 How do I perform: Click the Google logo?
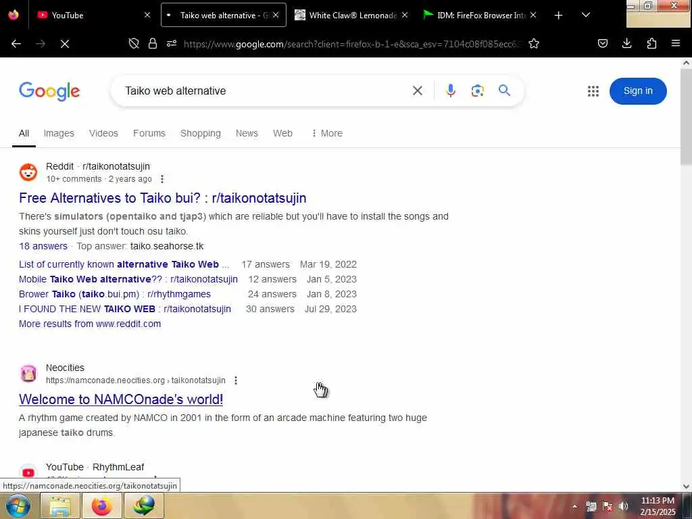click(x=49, y=91)
